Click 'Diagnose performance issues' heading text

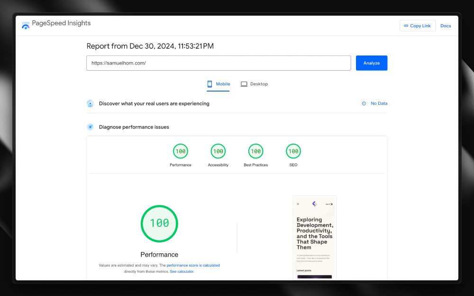[x=134, y=127]
